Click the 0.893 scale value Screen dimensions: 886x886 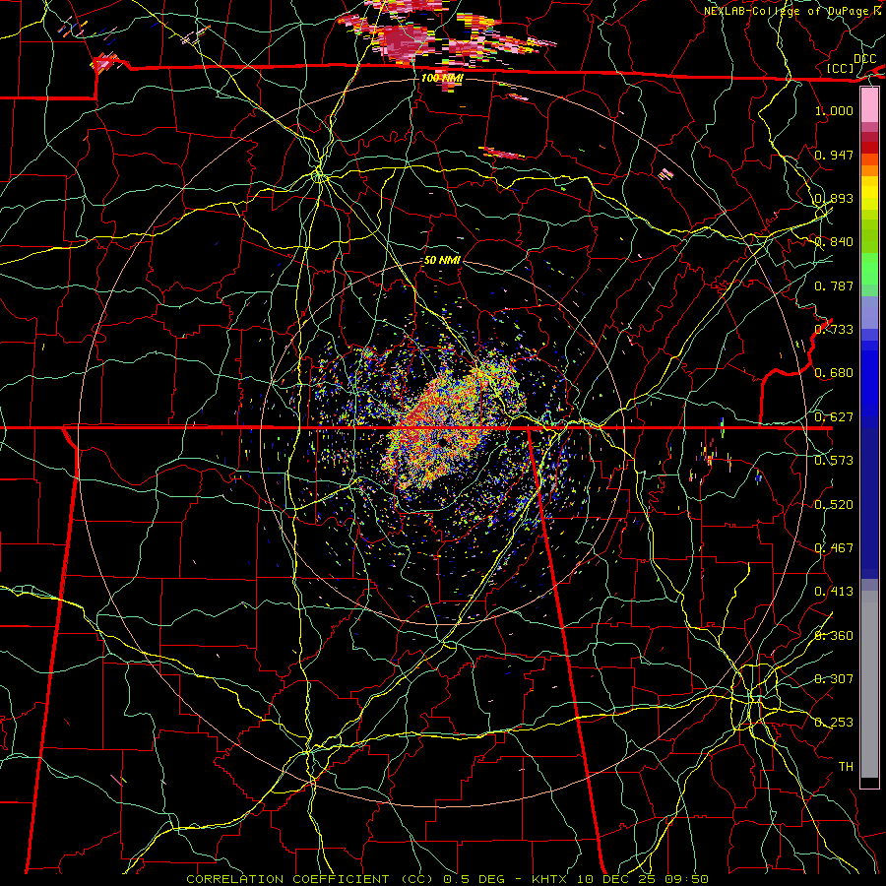coord(834,198)
